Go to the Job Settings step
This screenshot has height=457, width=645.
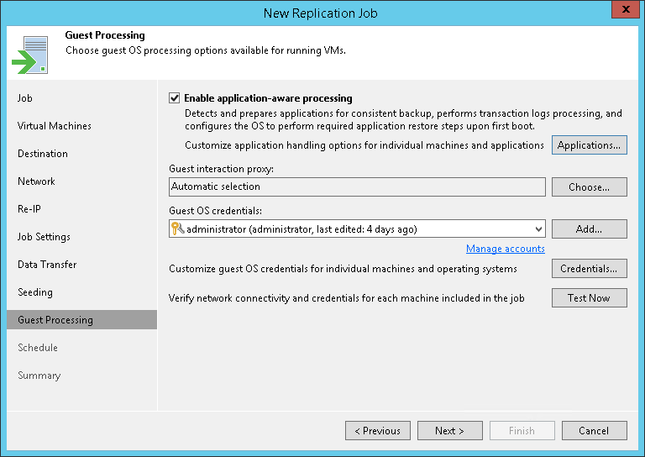tap(44, 237)
